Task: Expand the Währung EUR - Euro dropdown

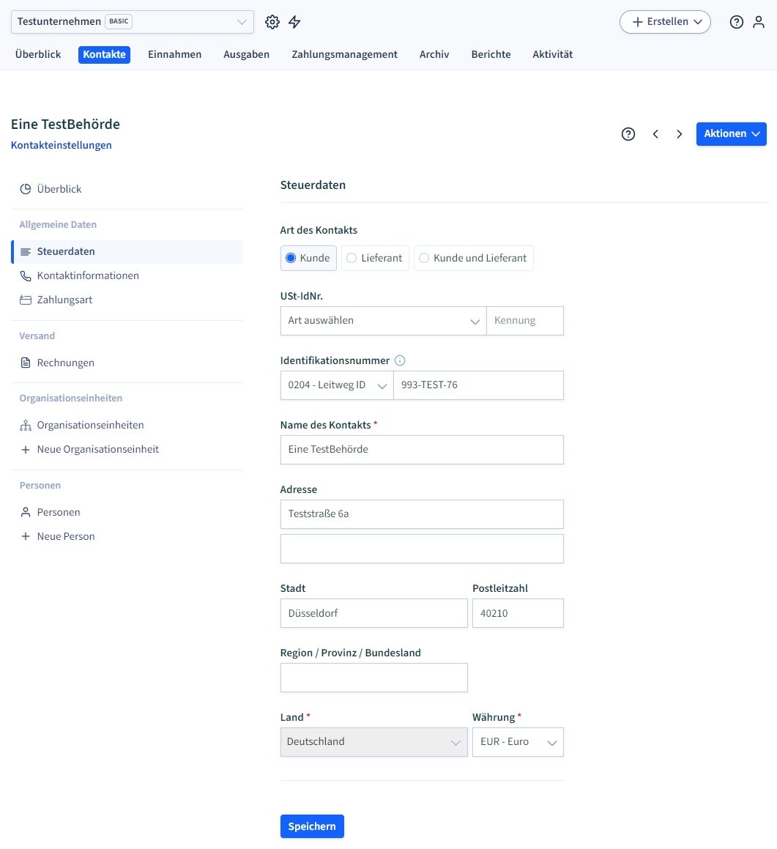Action: [x=518, y=742]
